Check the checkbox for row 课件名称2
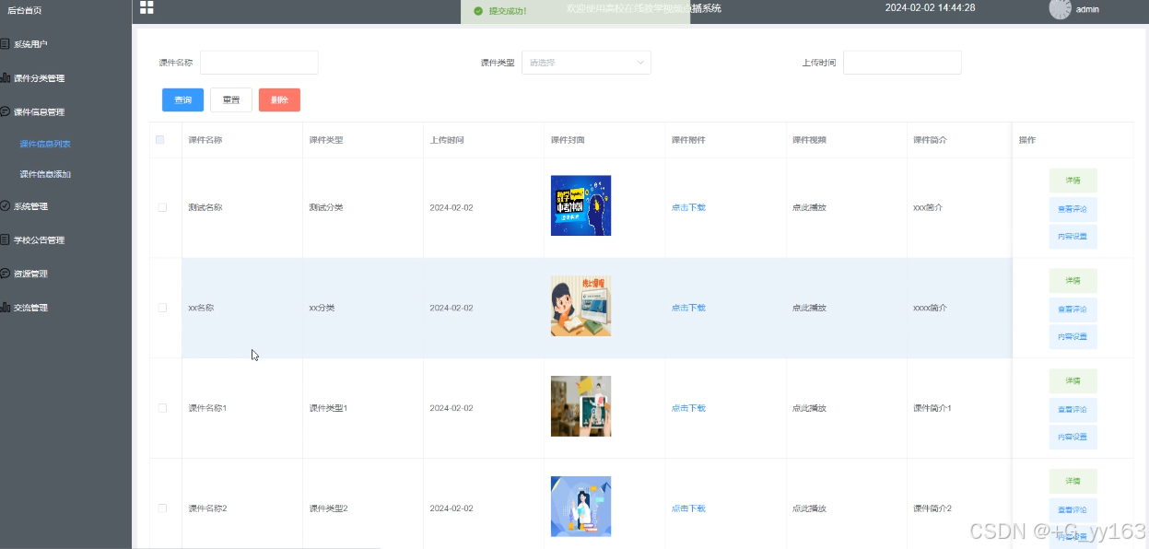The height and width of the screenshot is (549, 1149). (162, 508)
